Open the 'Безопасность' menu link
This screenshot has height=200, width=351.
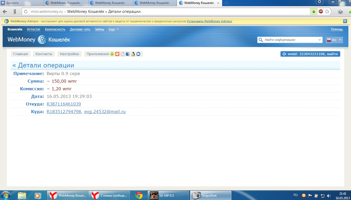coord(55,29)
